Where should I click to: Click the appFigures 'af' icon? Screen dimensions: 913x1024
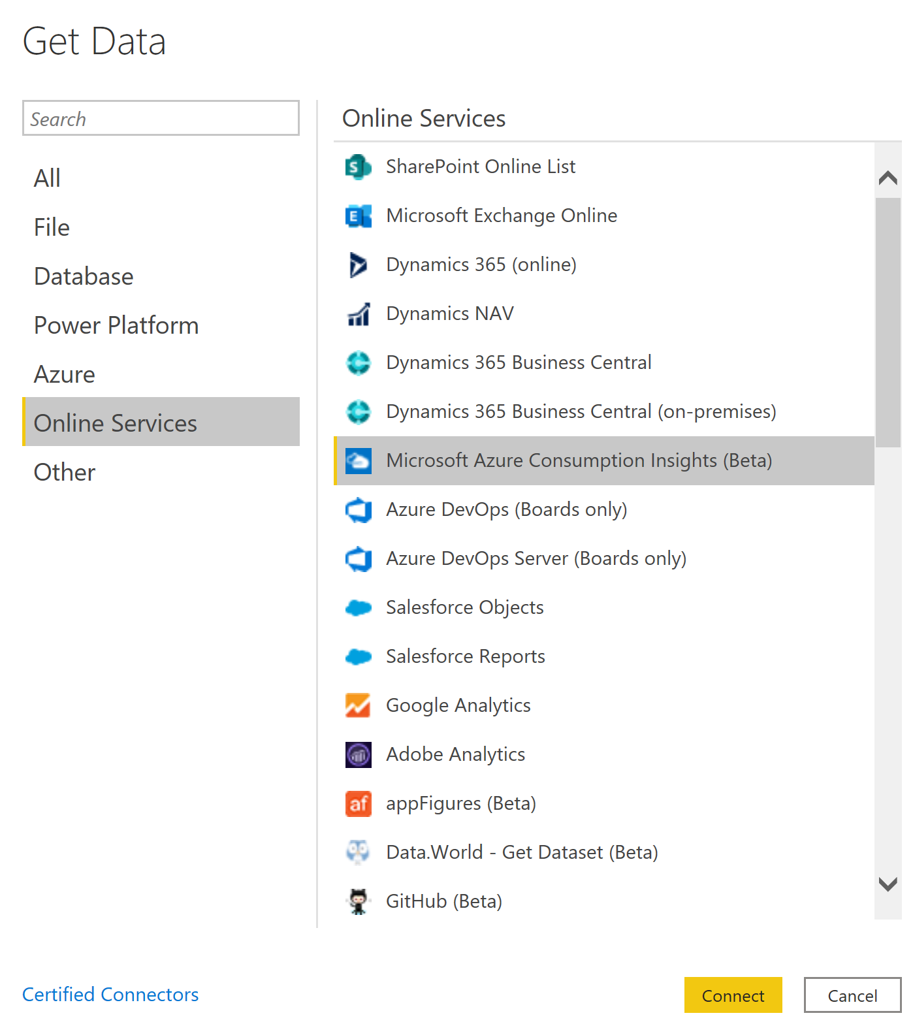359,804
